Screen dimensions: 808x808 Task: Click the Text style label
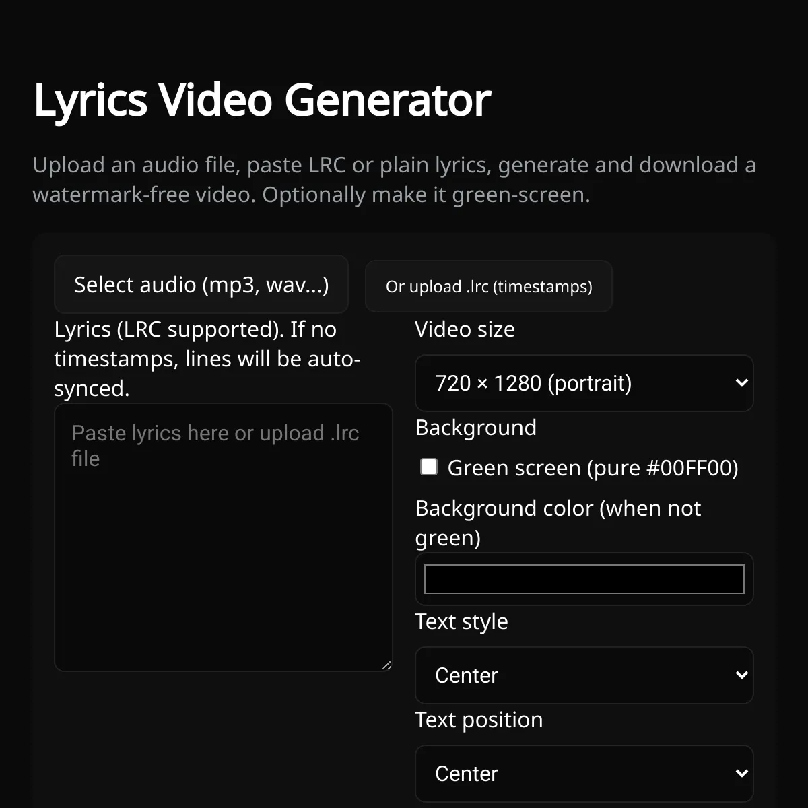click(x=461, y=621)
